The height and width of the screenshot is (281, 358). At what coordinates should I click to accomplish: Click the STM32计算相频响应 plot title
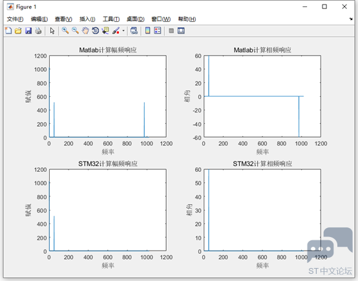coord(262,163)
